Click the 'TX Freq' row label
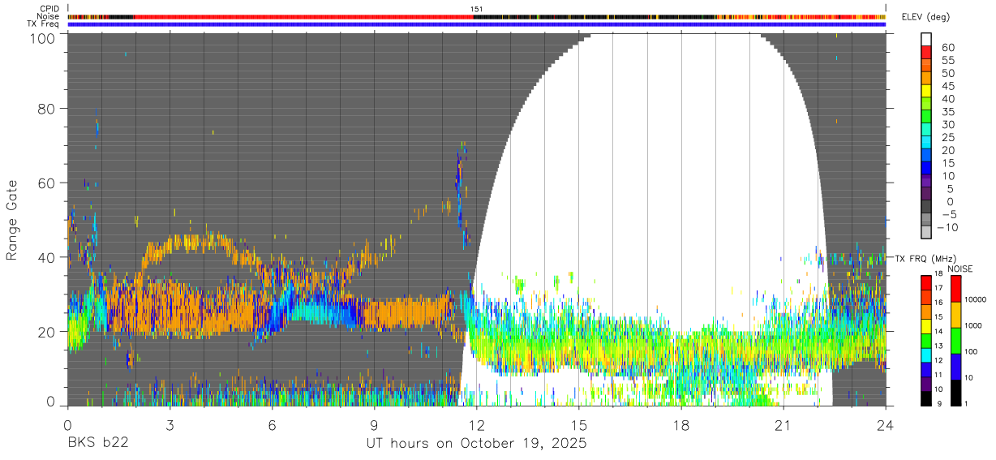Image resolution: width=996 pixels, height=460 pixels. (43, 24)
